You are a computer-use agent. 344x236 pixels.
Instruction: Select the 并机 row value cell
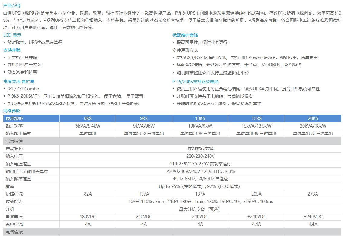pos(200,209)
